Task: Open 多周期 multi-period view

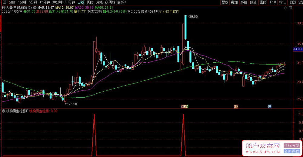Action: pyautogui.click(x=110, y=2)
